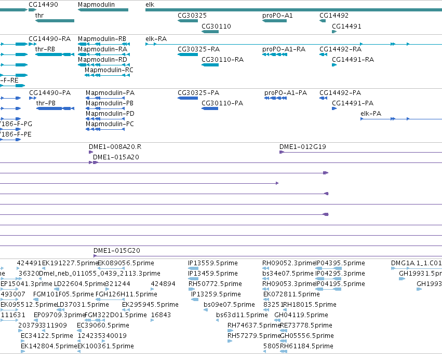Click EST GH05556.5prime
Image resolution: width=442 pixels, height=354 pixels.
click(x=306, y=336)
